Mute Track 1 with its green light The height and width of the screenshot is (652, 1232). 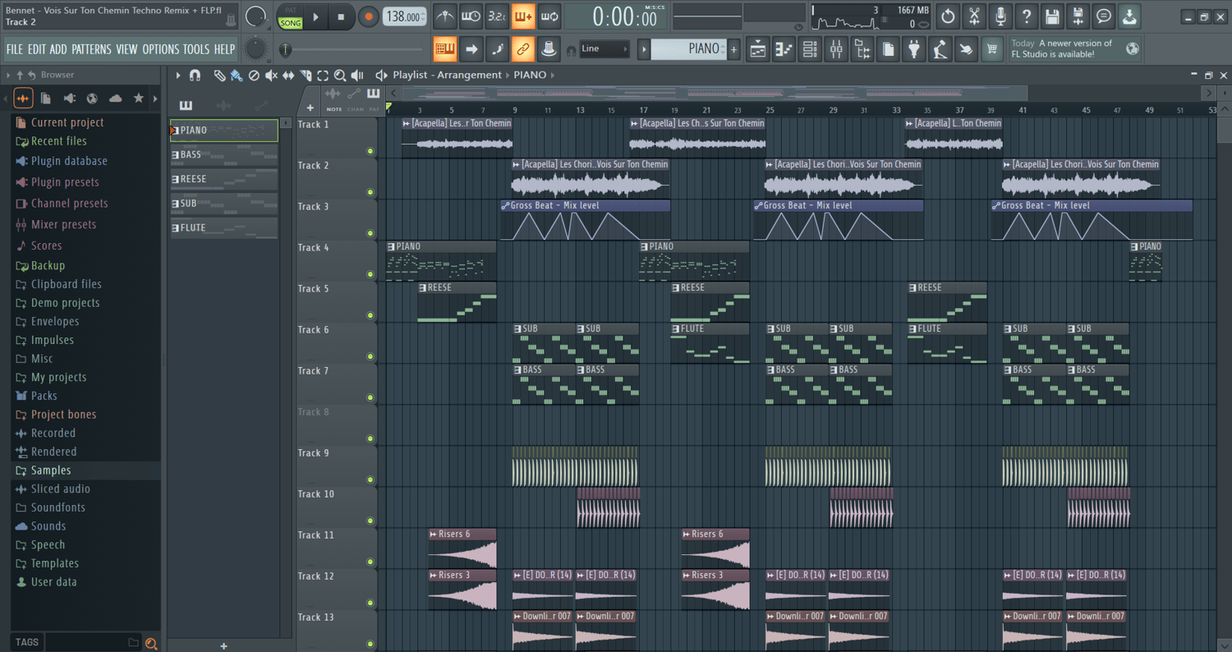pyautogui.click(x=370, y=151)
